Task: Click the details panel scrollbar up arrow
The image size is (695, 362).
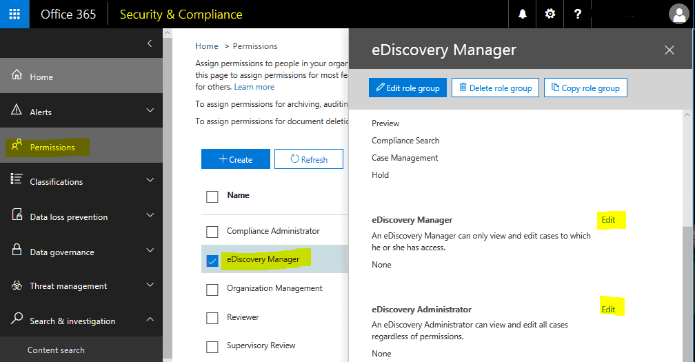Action: point(687,114)
